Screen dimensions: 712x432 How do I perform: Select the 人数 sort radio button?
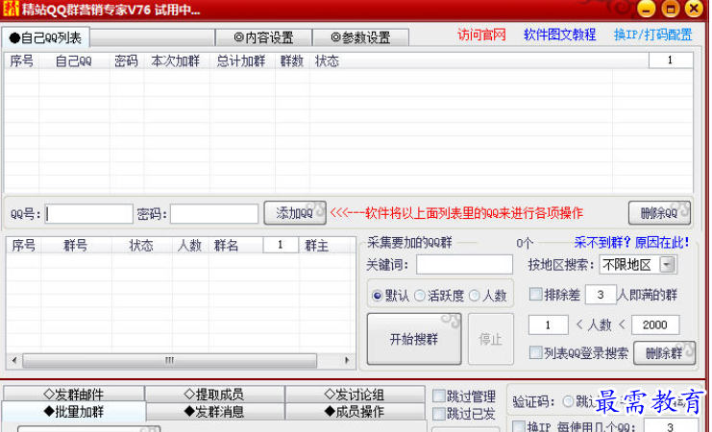pyautogui.click(x=475, y=296)
